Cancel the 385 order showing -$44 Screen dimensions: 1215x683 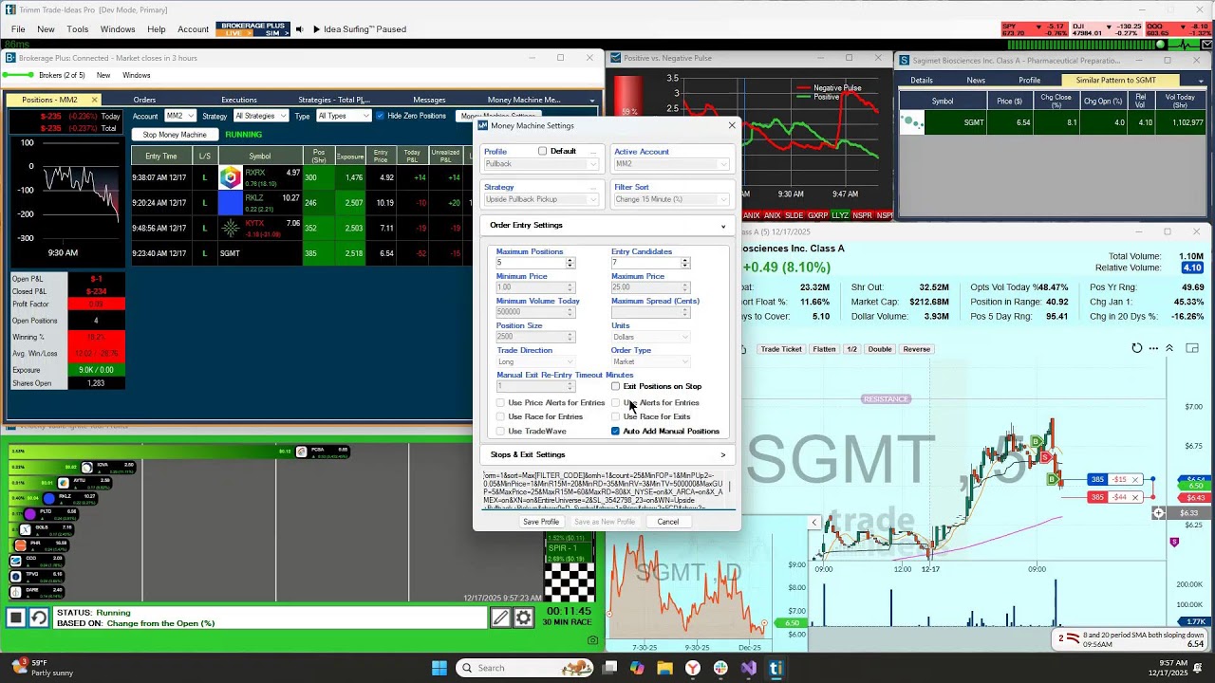[x=1134, y=497]
